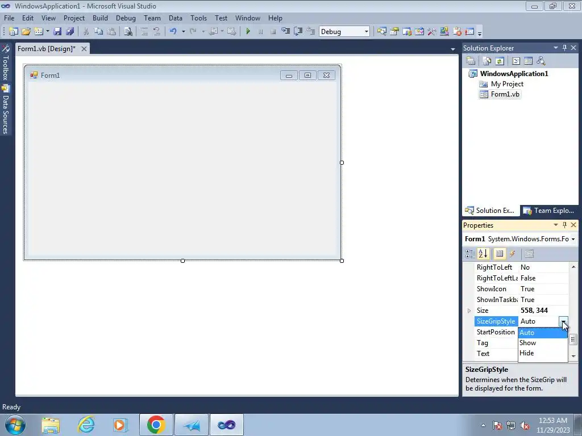Screen dimensions: 582x436
Task: Click the Toolbox wrench icon in toolbar
Action: pos(432,32)
